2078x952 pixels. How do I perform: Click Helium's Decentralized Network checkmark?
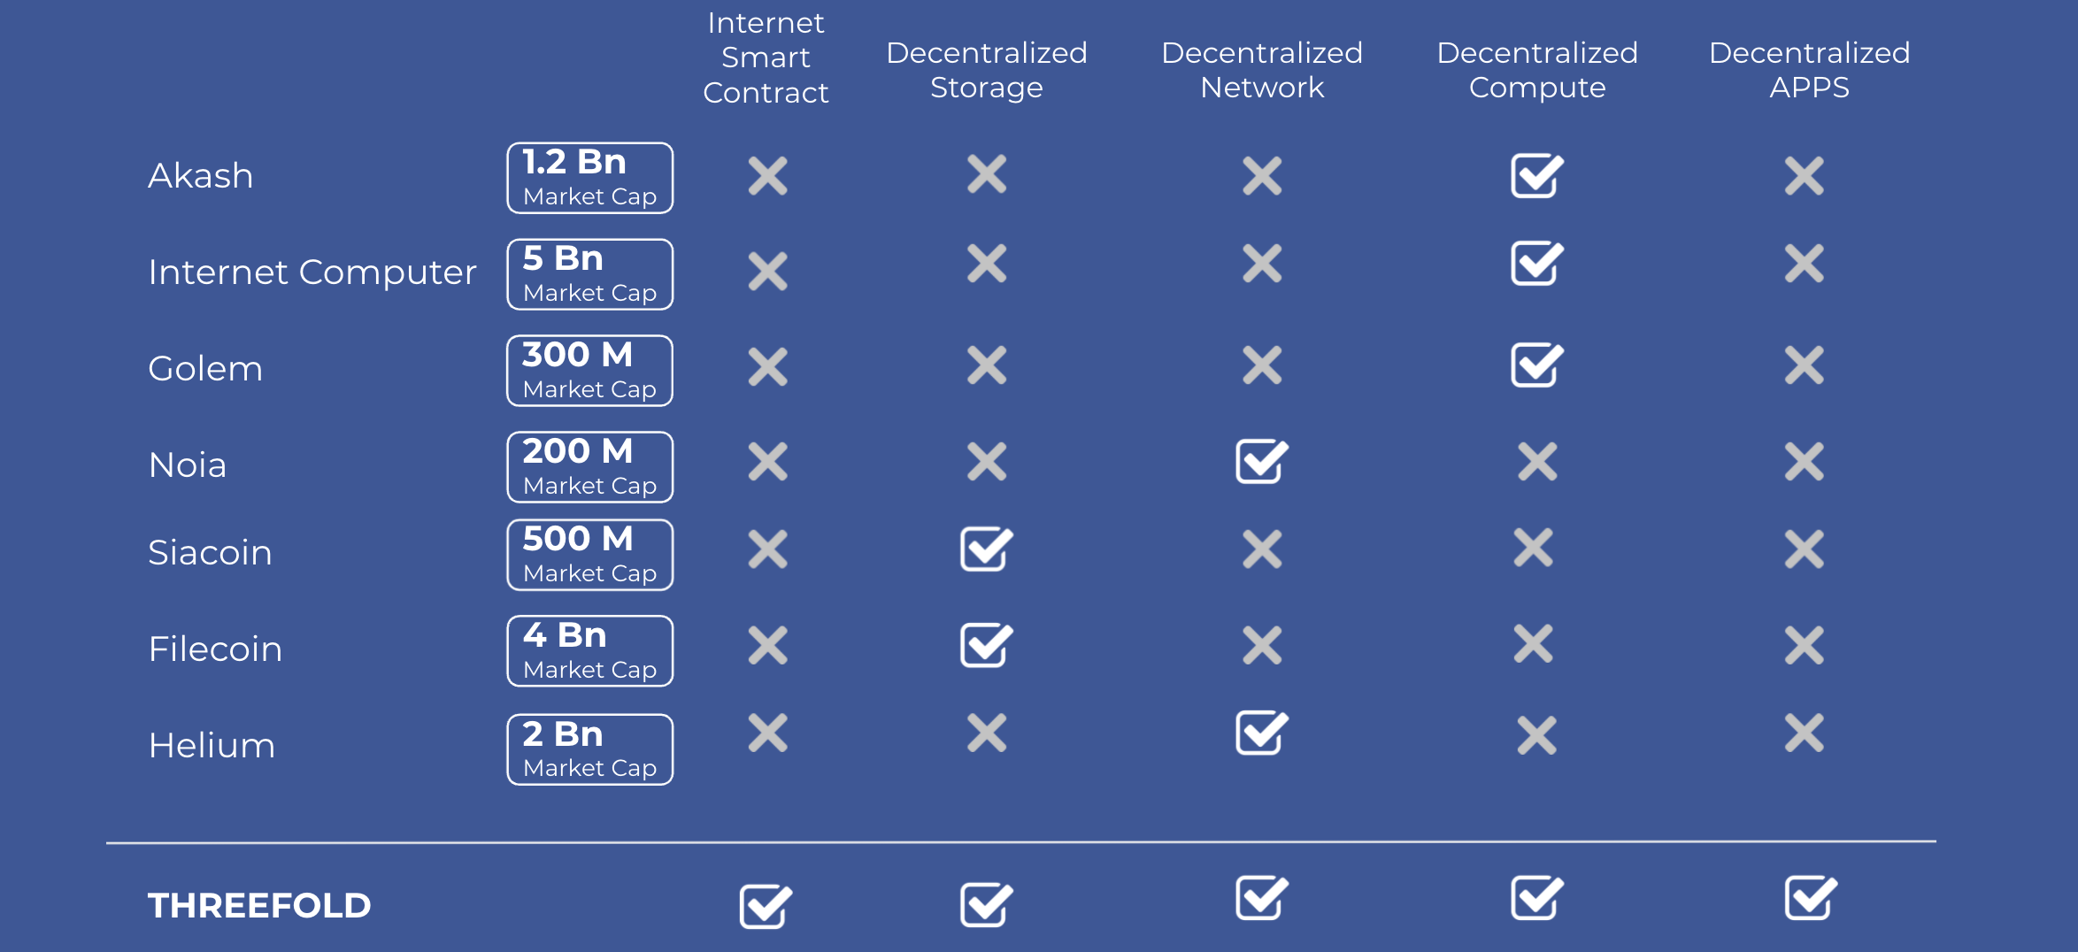1261,733
